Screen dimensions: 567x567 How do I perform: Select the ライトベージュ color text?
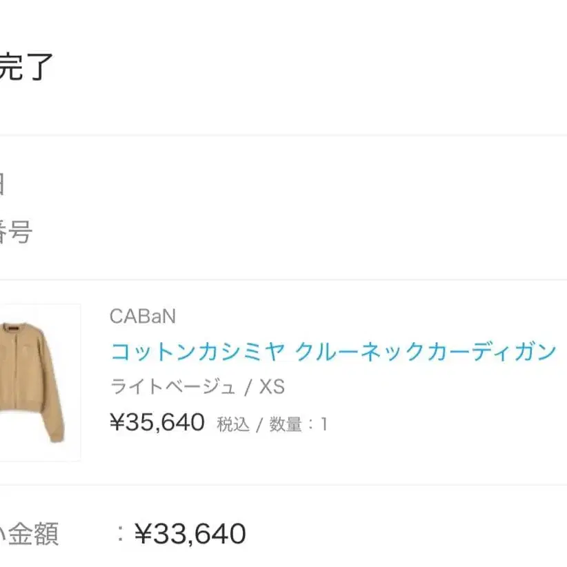tap(173, 387)
